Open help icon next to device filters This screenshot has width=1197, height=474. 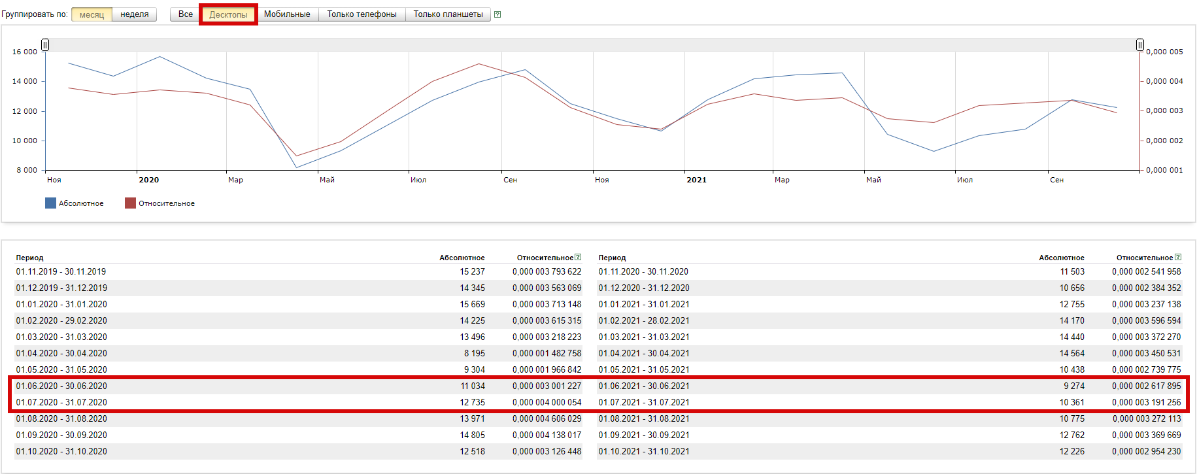[497, 14]
